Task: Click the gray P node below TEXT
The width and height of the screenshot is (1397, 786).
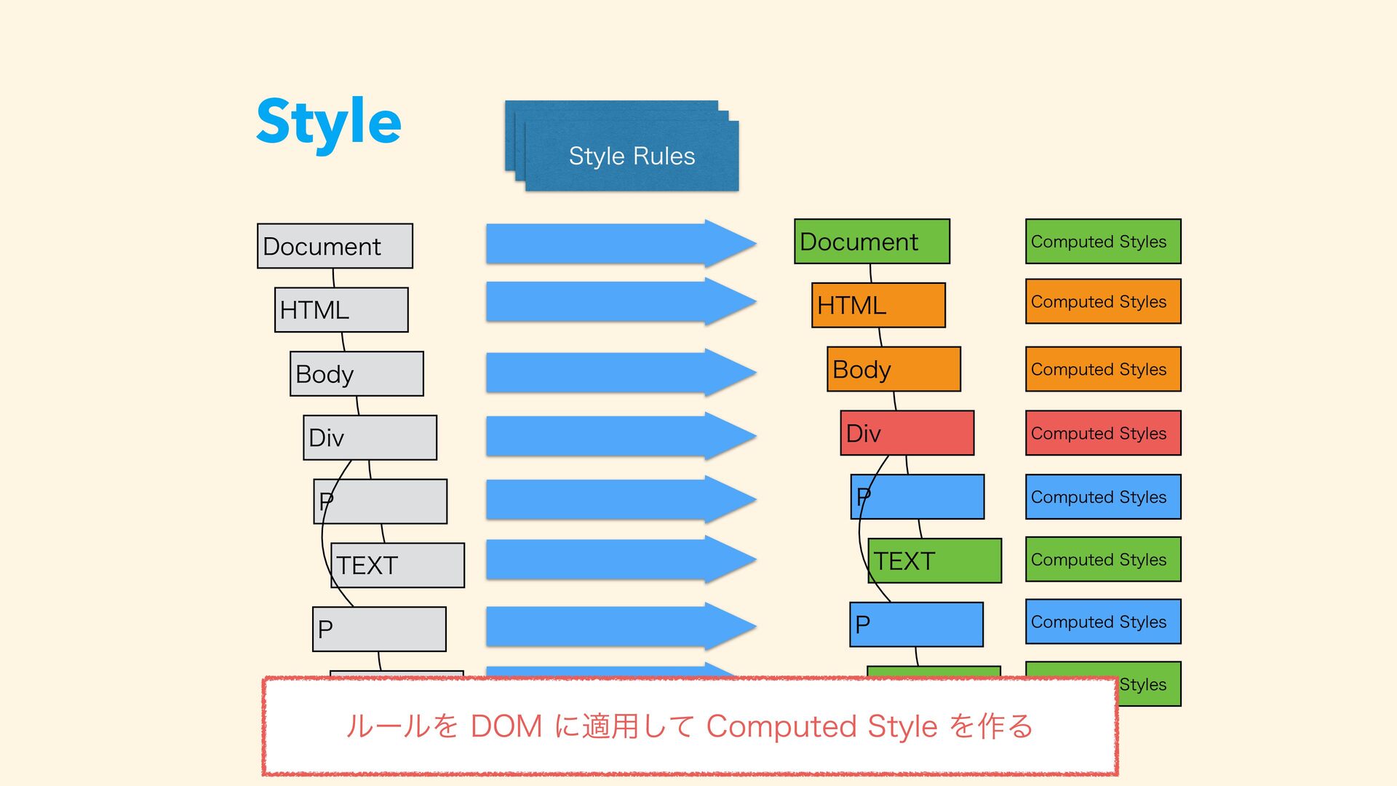Action: click(379, 630)
